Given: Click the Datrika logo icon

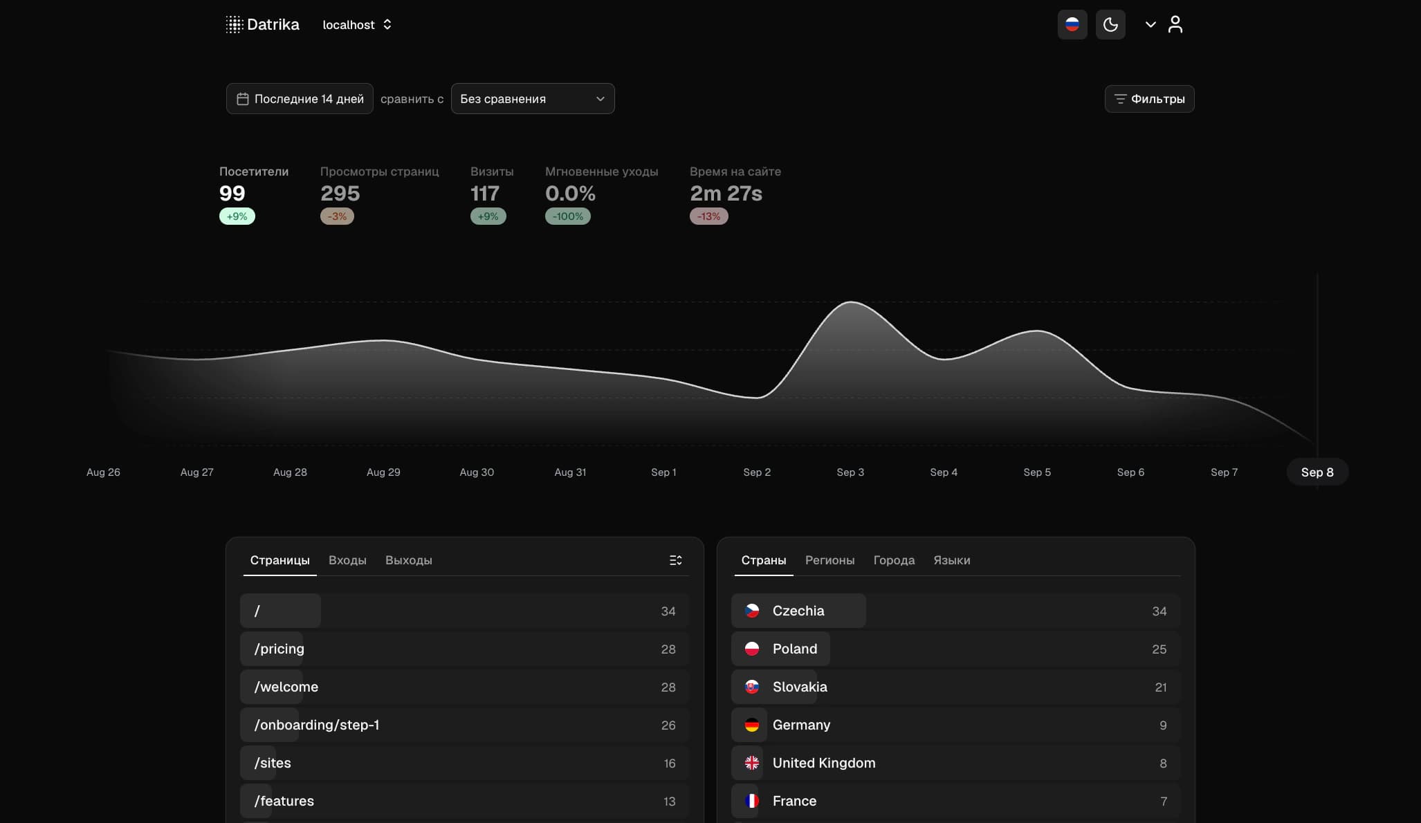Looking at the screenshot, I should click(x=235, y=25).
